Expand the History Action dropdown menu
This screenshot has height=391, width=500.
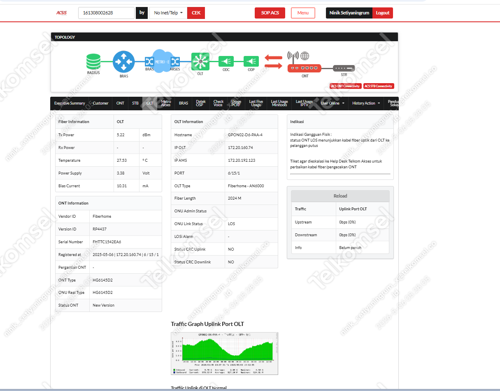click(x=366, y=103)
